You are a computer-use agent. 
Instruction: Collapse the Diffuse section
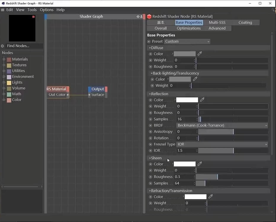(x=150, y=48)
